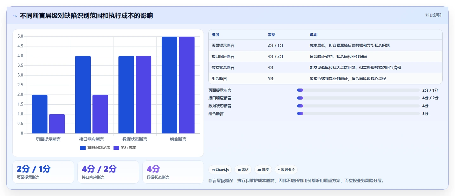Click the 组合断言 progress bar

(x=358, y=113)
